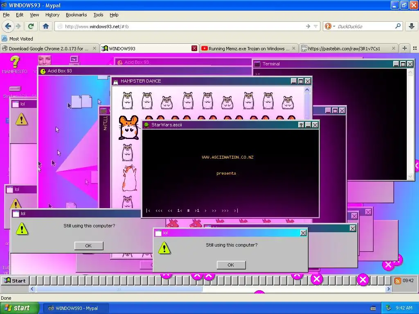Click rewind << in StarWars.ascii

pyautogui.click(x=170, y=211)
